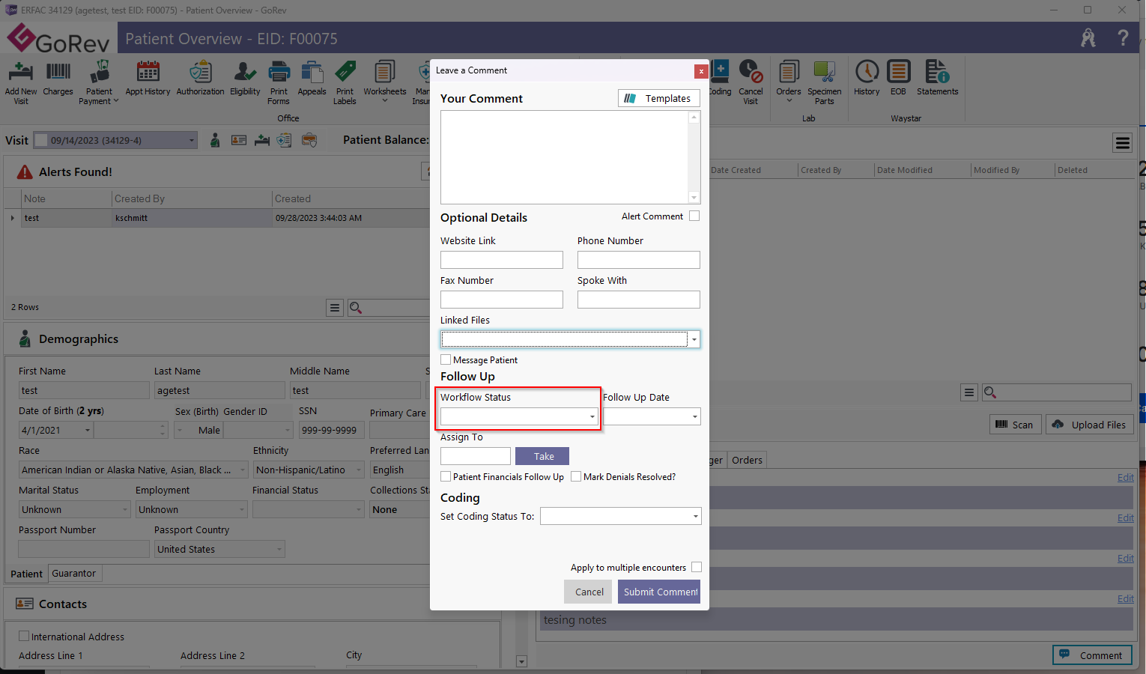This screenshot has height=674, width=1146.
Task: Click the Comment button at bottom
Action: pos(1092,655)
